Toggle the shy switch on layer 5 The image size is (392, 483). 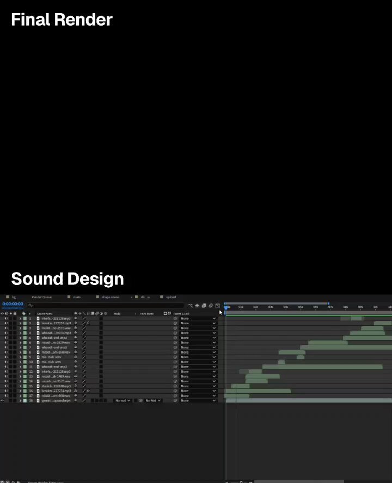coord(76,338)
